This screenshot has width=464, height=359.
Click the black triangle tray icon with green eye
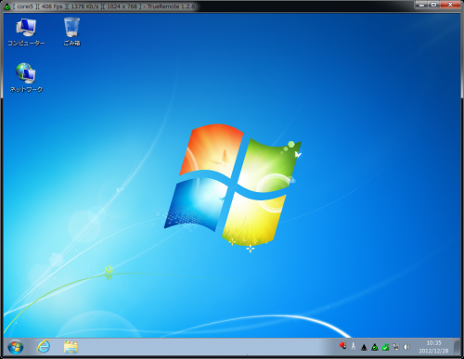click(375, 348)
